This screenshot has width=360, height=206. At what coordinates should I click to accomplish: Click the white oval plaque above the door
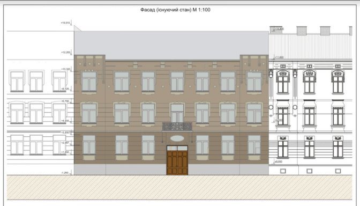177,138
